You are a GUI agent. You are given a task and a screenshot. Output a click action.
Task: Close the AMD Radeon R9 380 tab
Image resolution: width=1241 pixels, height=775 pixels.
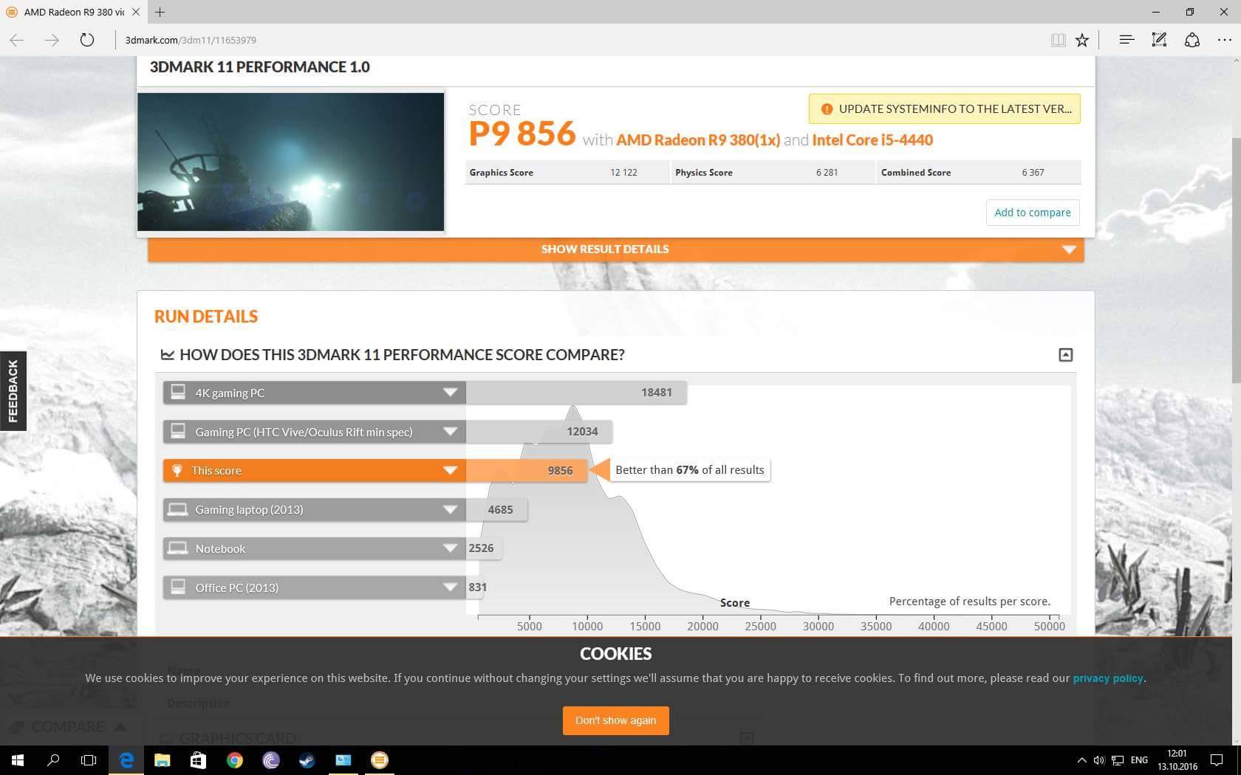pos(135,12)
